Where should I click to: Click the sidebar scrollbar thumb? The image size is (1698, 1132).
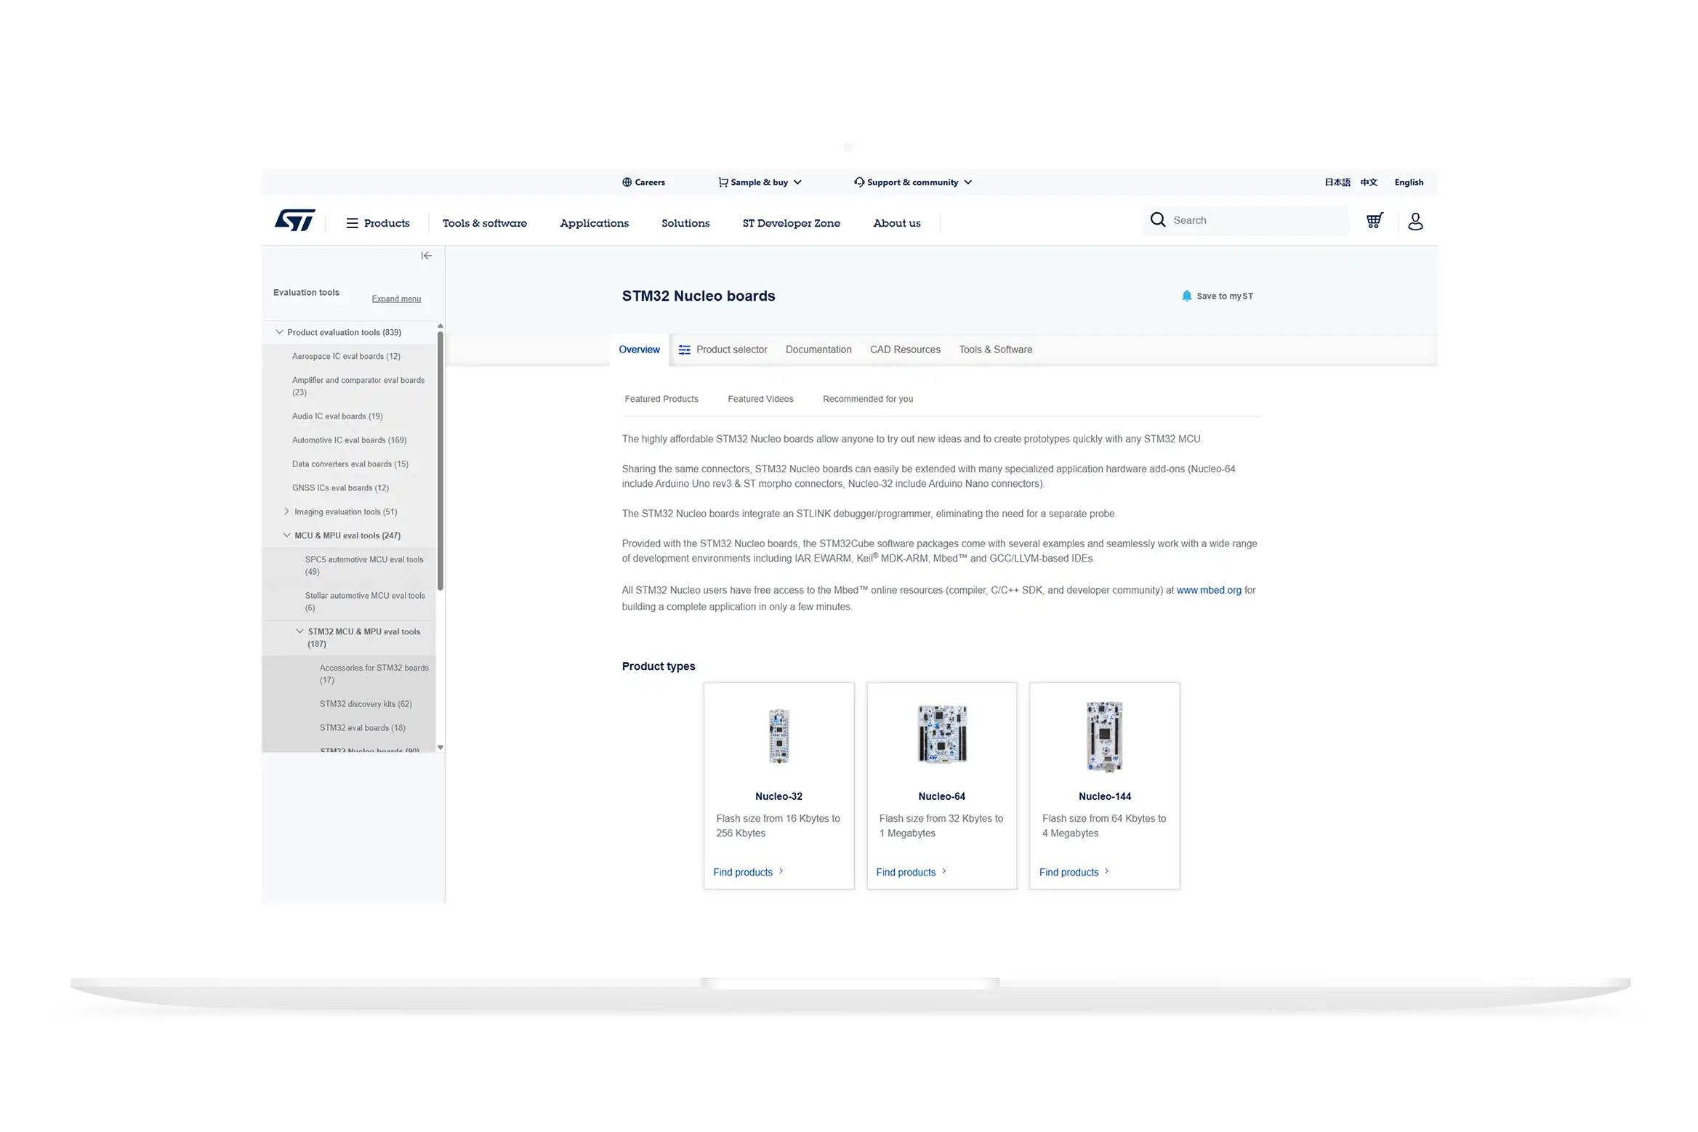click(440, 461)
